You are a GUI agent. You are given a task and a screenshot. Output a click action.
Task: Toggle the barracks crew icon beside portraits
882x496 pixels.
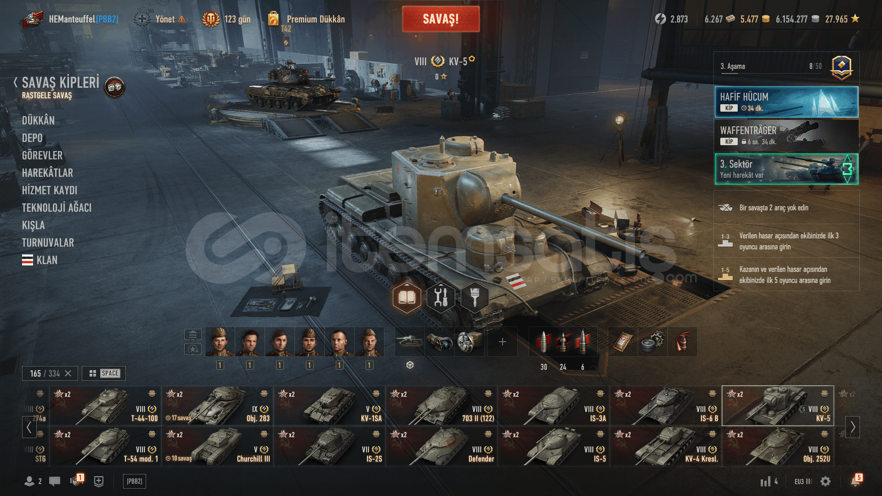[x=193, y=334]
